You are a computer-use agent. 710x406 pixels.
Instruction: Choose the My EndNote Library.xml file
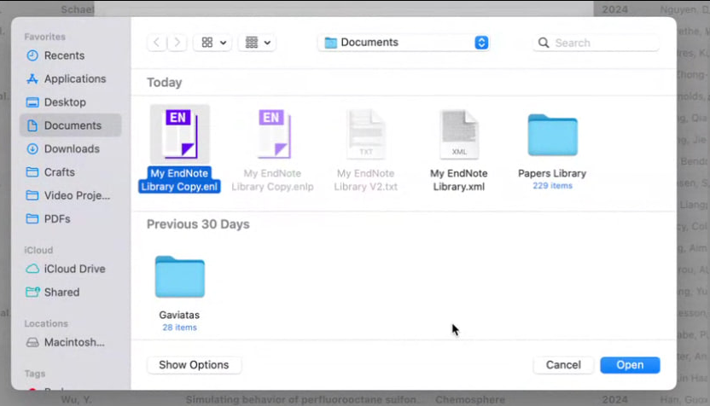point(459,134)
